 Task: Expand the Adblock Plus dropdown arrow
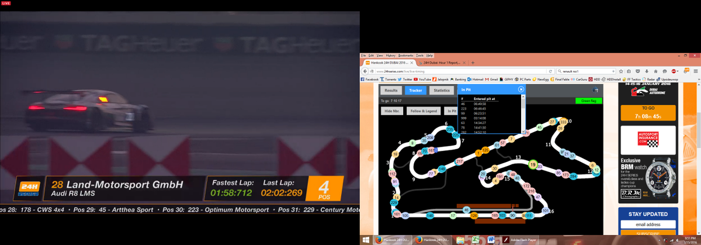coord(678,71)
